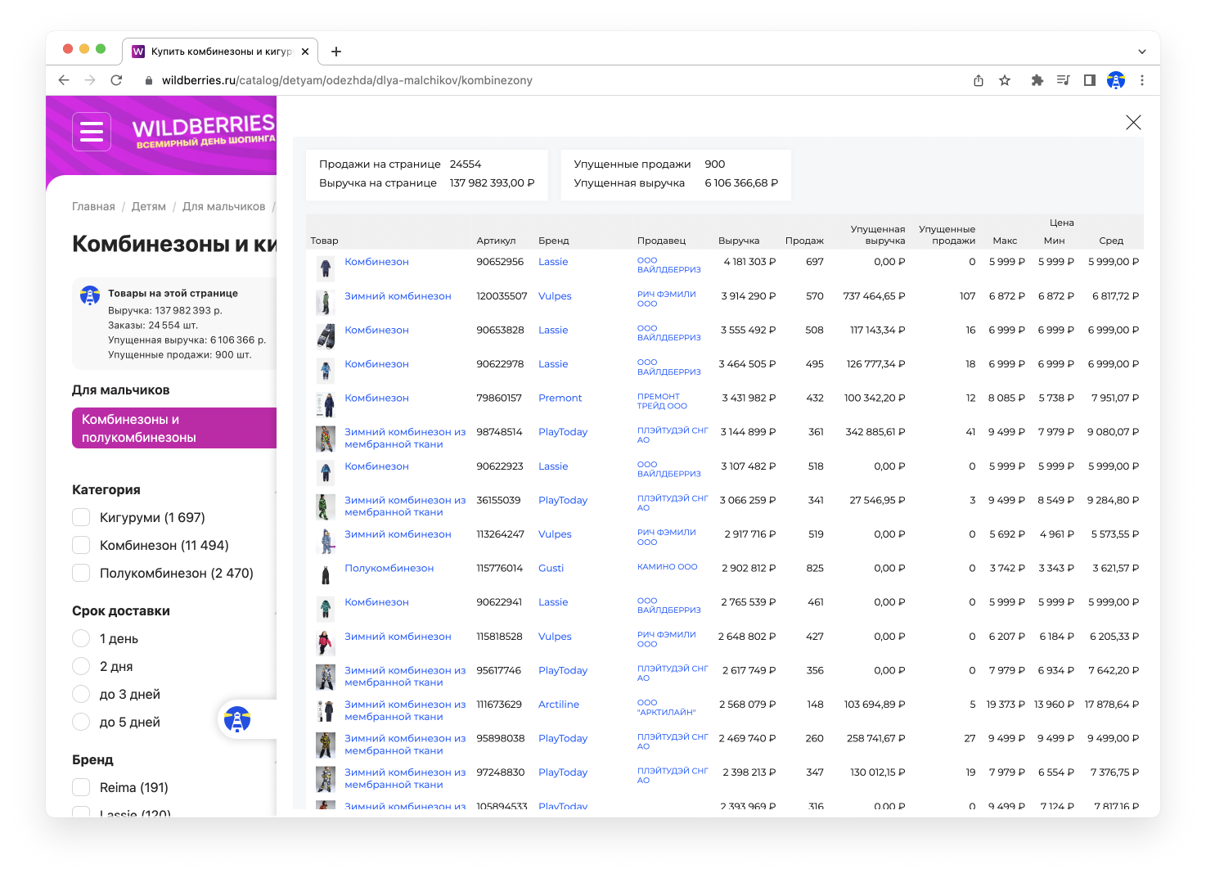Open Полукомбинезон product link

(389, 568)
